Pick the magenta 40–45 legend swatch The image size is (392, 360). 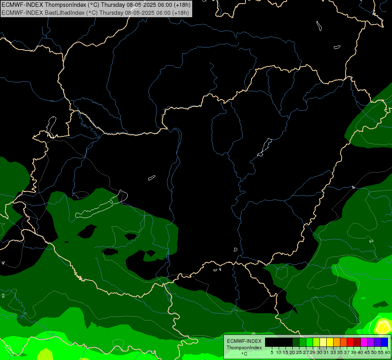click(364, 342)
